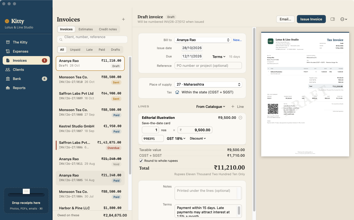
Task: Click the Notes text area
Action: point(208,193)
